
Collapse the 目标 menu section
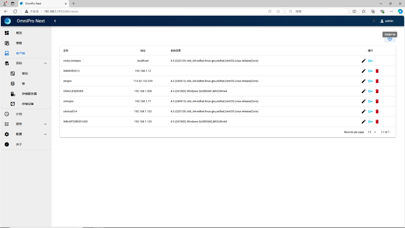pyautogui.click(x=45, y=63)
